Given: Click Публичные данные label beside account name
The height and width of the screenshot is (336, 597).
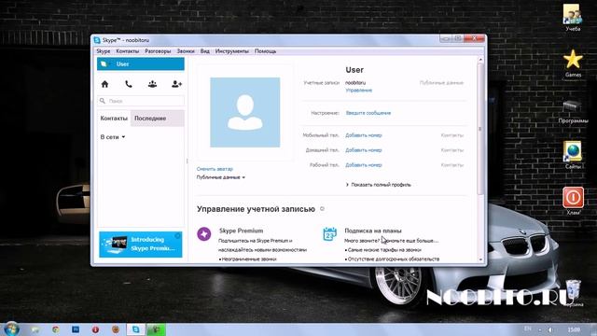Looking at the screenshot, I should (x=441, y=83).
